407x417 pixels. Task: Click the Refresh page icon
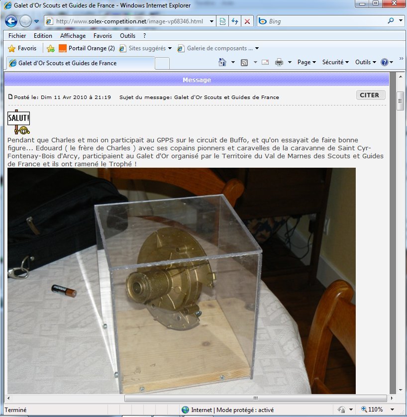click(235, 21)
